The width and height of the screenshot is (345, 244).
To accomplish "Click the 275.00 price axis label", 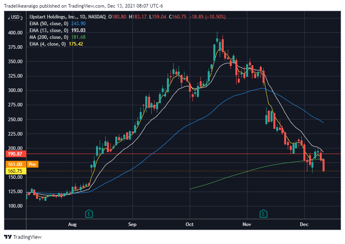I will [x=15, y=105].
